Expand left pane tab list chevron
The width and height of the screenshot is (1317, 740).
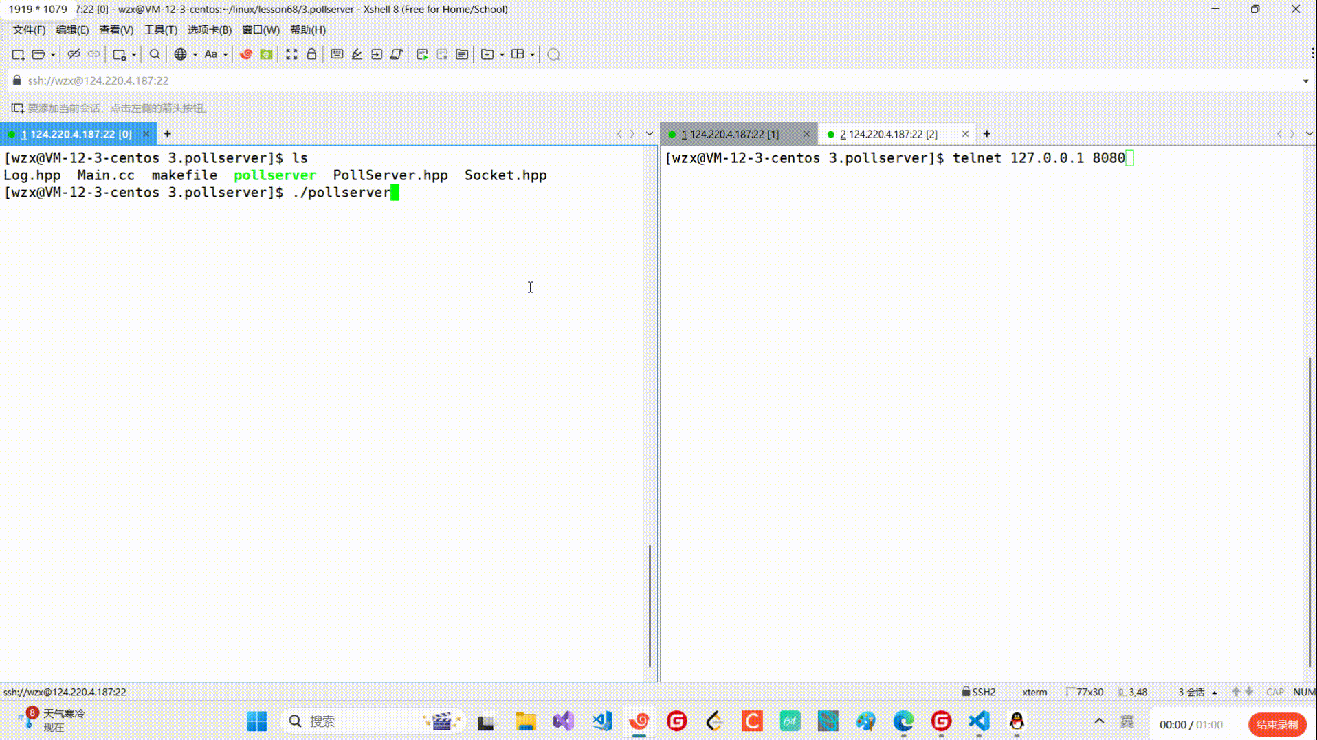pos(650,134)
